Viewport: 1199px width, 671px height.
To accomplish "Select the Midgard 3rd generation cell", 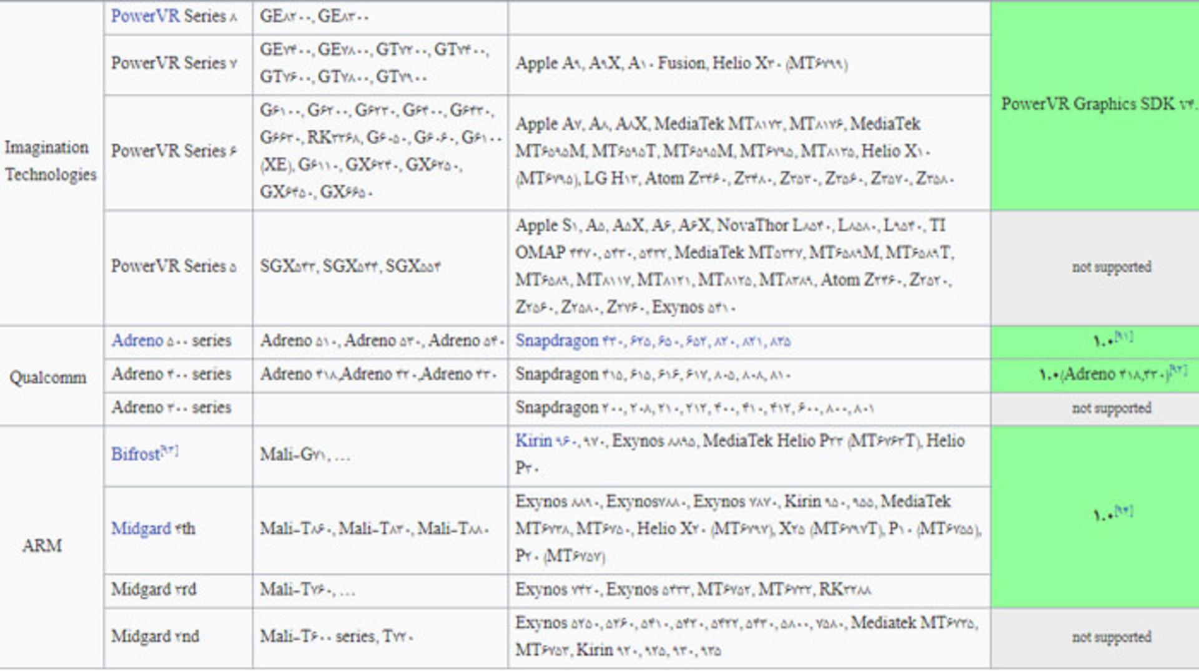I will pyautogui.click(x=179, y=590).
